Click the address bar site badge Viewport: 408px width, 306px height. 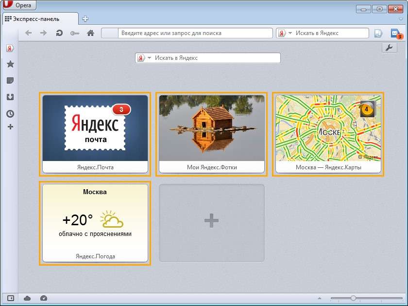click(x=110, y=33)
